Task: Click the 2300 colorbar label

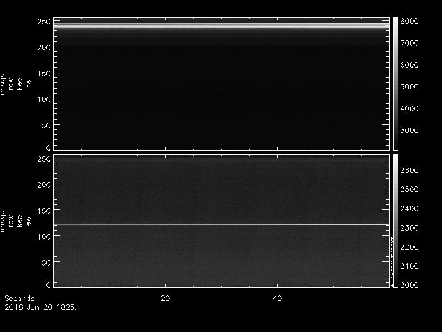Action: [409, 228]
